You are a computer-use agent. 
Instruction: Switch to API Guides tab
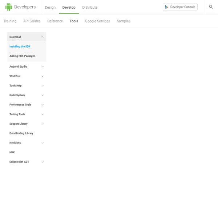click(x=32, y=21)
